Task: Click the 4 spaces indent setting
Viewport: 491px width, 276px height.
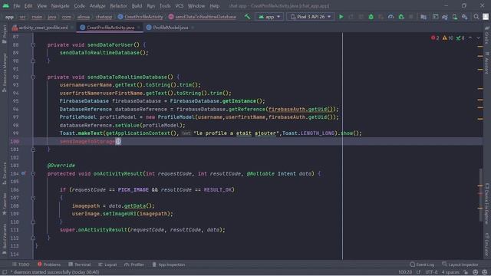Action: tap(450, 272)
